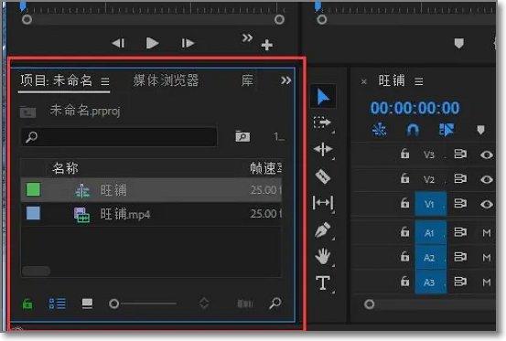This screenshot has width=506, height=341.
Task: Show more panel tabs chevron in project panel
Action: point(285,80)
